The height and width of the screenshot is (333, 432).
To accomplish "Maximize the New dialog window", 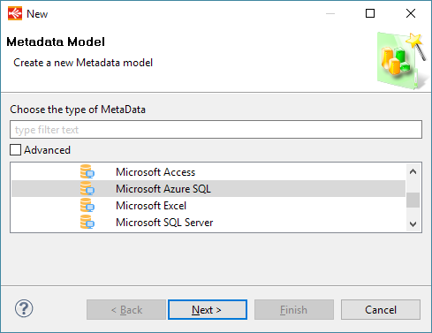I will [x=370, y=13].
